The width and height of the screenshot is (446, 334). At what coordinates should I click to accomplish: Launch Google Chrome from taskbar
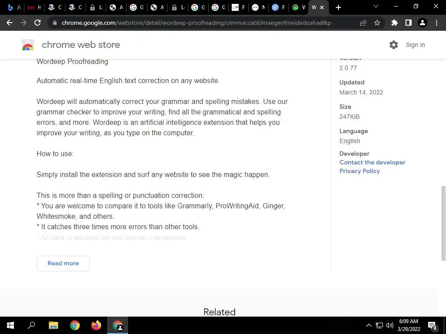point(75,325)
